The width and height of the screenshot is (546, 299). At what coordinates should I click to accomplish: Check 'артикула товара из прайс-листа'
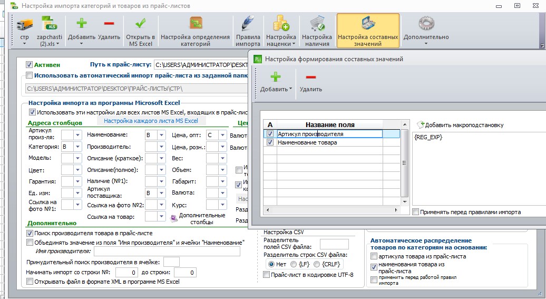point(374,256)
